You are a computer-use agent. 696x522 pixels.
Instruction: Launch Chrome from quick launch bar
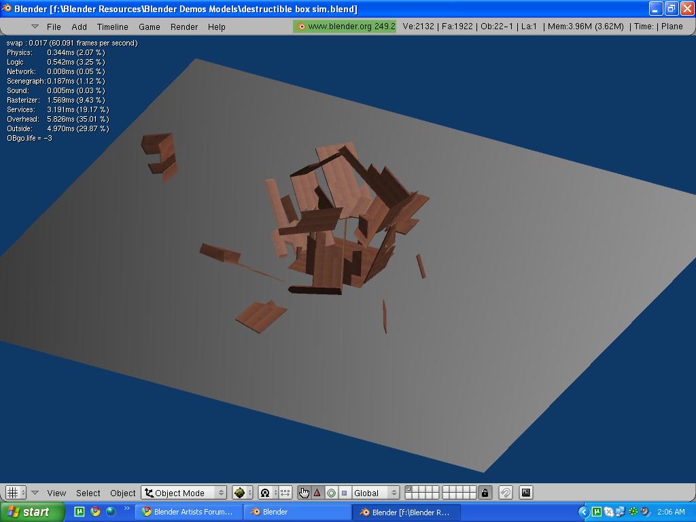pos(95,512)
